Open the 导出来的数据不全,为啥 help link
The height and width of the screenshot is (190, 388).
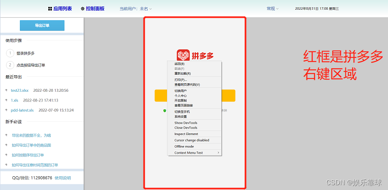[32, 135]
